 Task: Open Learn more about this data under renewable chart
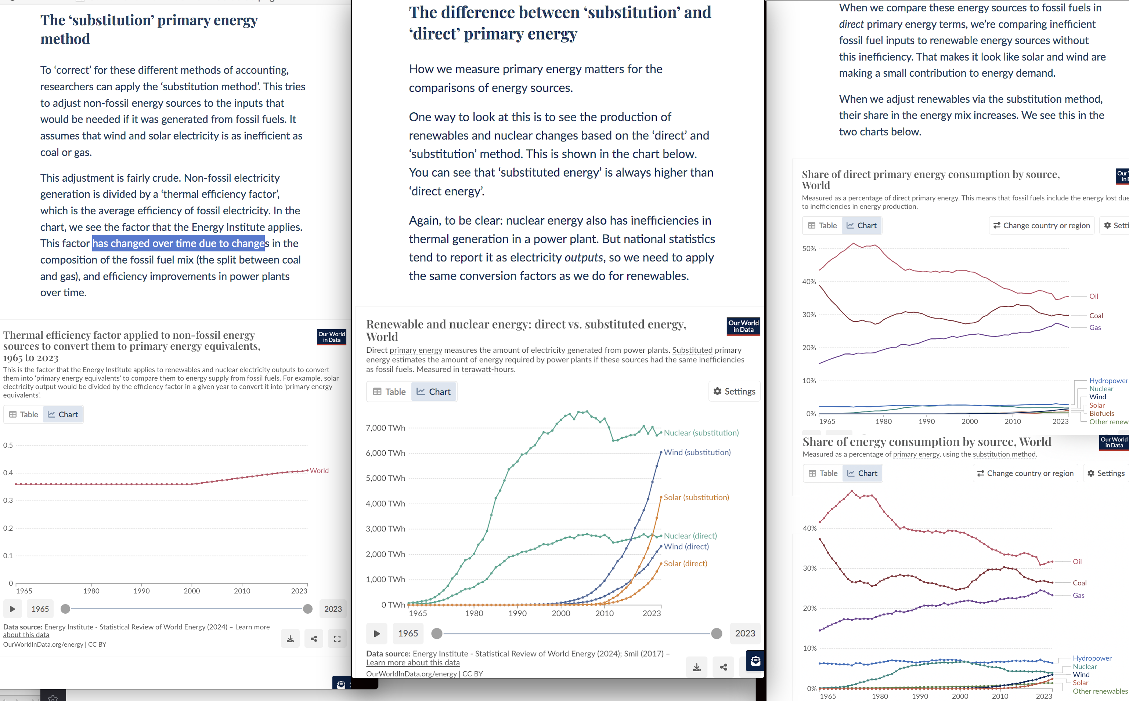click(413, 662)
